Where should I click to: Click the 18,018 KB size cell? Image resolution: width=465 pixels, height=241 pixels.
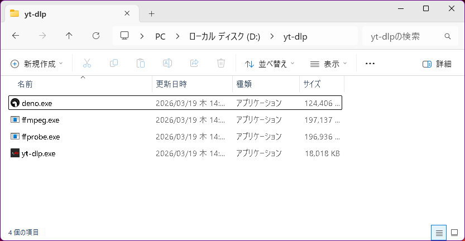322,153
